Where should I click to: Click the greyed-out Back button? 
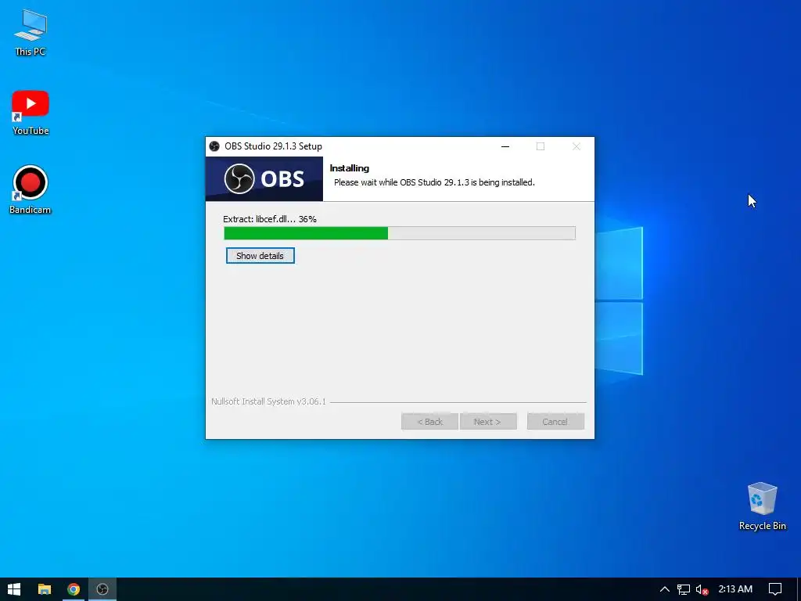pyautogui.click(x=429, y=422)
